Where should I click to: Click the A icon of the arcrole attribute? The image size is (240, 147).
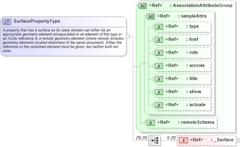coord(159,66)
